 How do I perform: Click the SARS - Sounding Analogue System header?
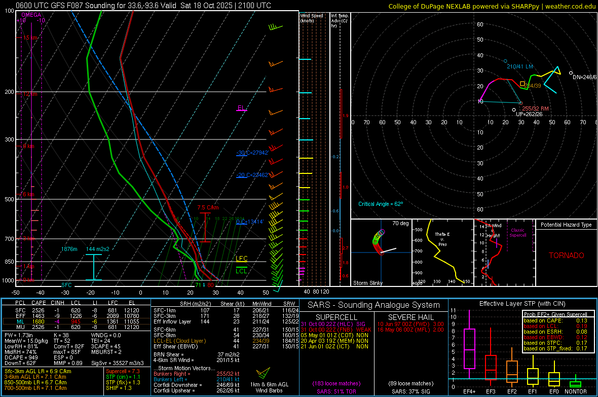click(x=373, y=305)
